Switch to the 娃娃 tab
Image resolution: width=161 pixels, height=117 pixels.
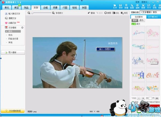(75, 8)
